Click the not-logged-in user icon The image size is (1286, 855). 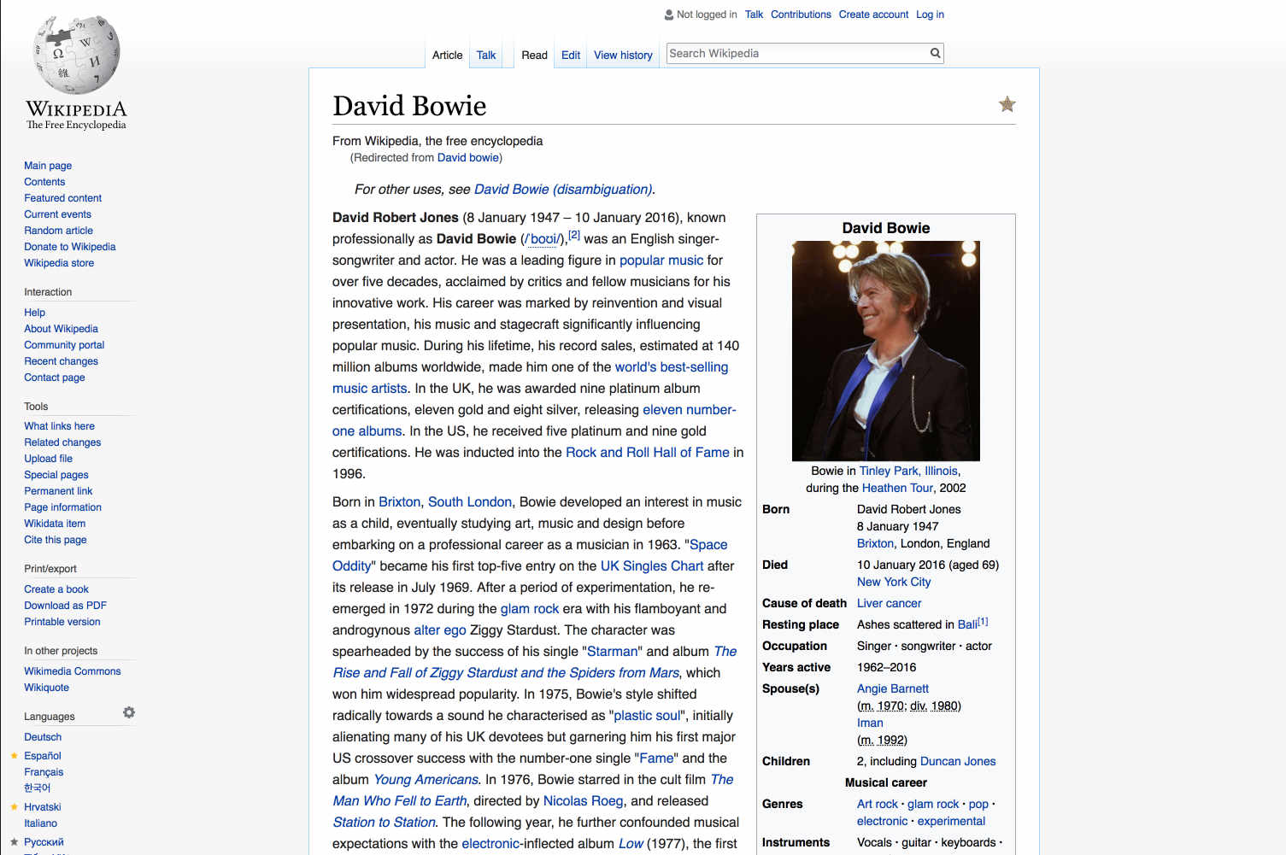click(x=669, y=15)
